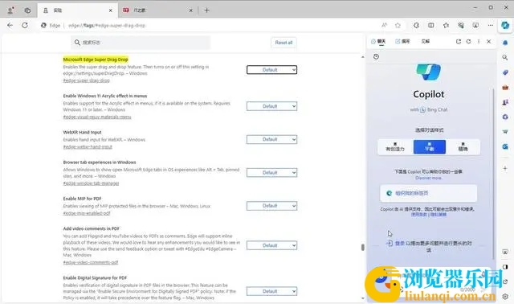Click the Discover more link in Copilot
This screenshot has height=304, width=514.
click(428, 178)
